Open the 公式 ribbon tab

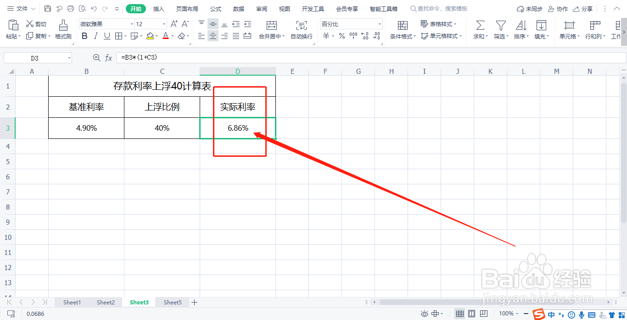pyautogui.click(x=215, y=8)
